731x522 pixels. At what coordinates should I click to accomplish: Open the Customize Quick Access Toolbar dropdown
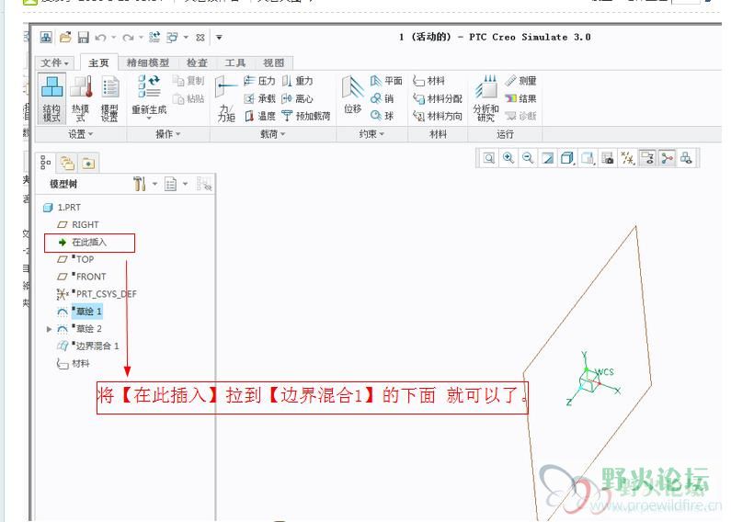point(219,38)
